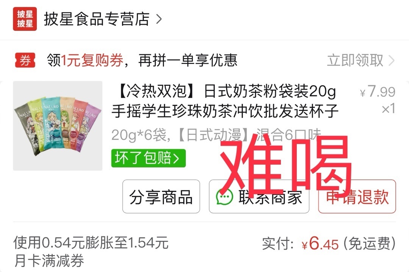Open the 披星披星 red store logo
409x272 pixels.
coord(25,19)
